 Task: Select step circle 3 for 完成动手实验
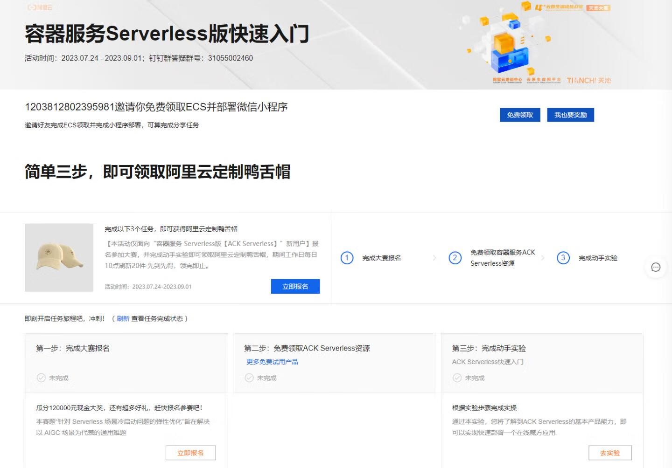coord(563,258)
